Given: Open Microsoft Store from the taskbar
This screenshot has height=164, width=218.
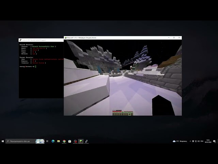Looking at the screenshot, I should 69,141.
